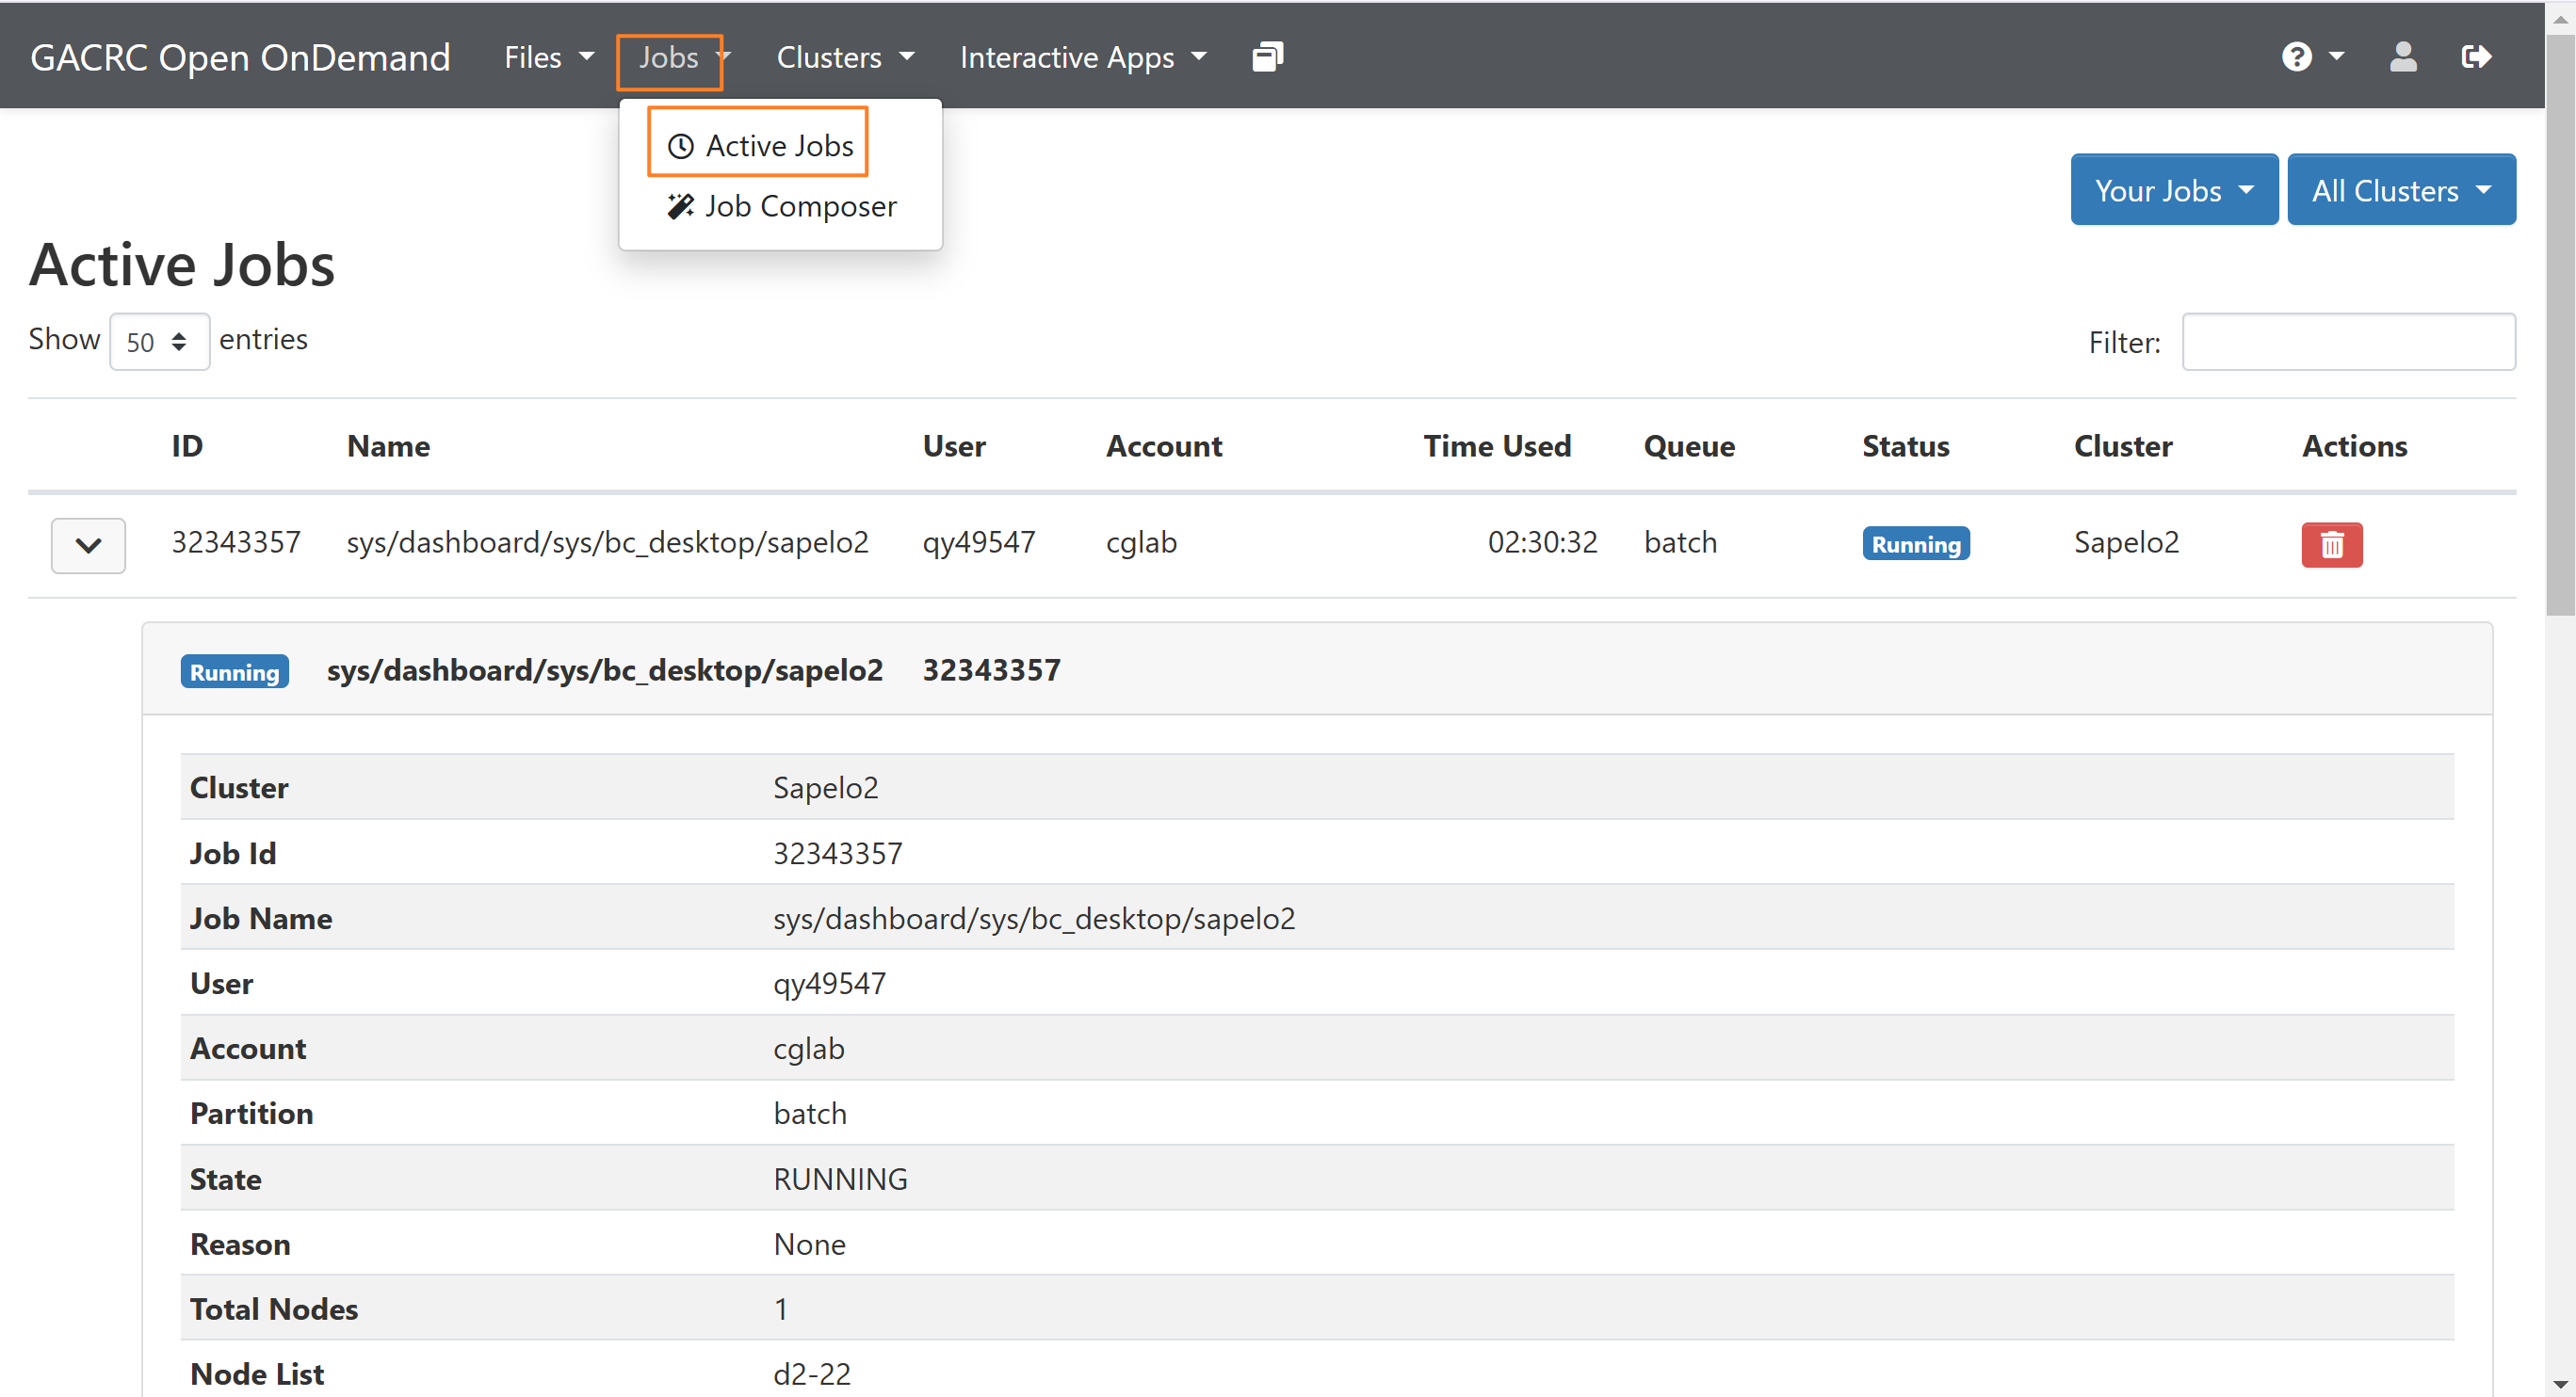Viewport: 2576px width, 1397px height.
Task: Click the clock icon beside Active Jobs
Action: (681, 146)
